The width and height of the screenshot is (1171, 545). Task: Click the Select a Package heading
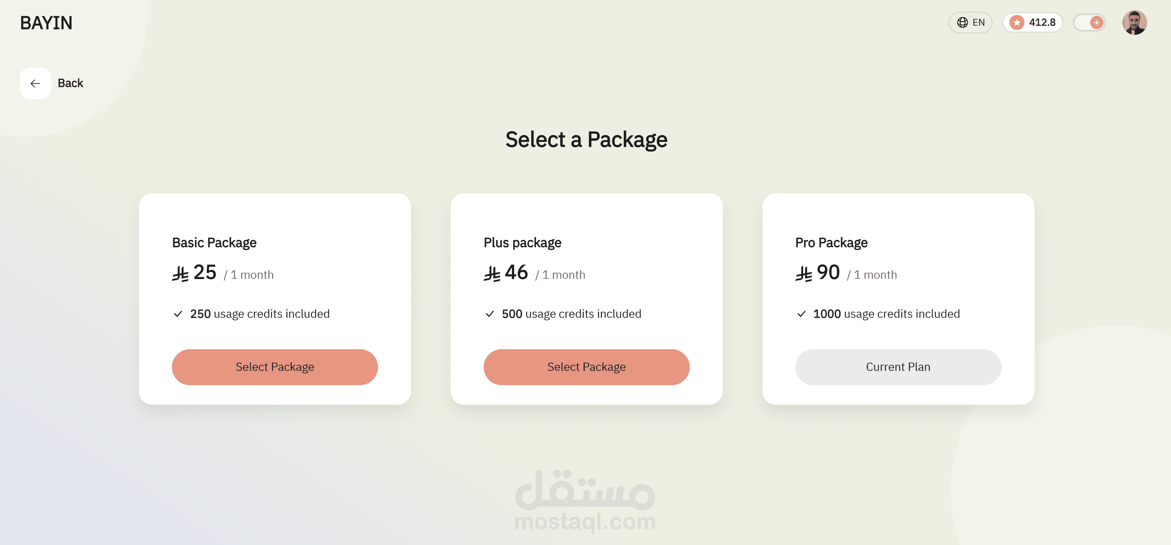click(586, 139)
